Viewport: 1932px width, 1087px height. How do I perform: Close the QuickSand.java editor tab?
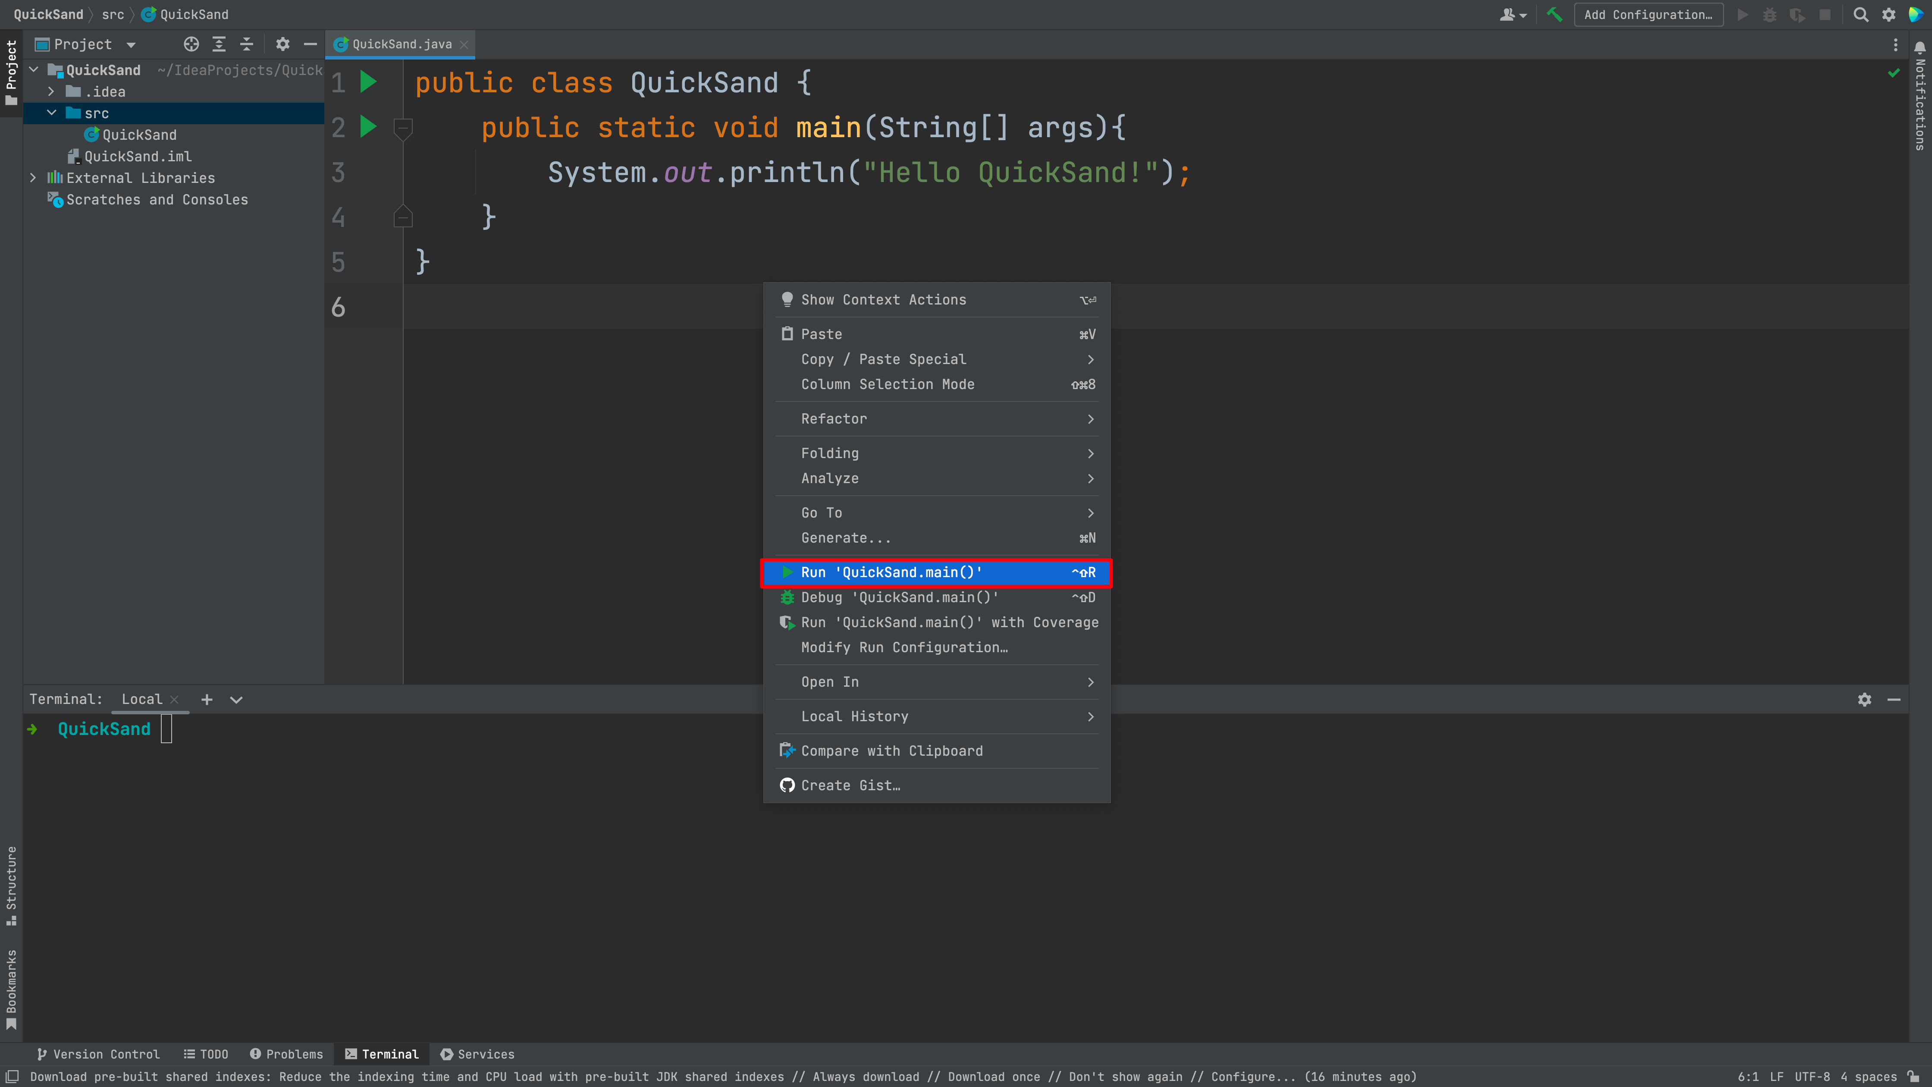464,45
